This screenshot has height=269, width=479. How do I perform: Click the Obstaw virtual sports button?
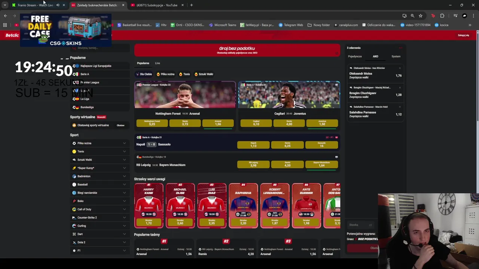pyautogui.click(x=120, y=125)
